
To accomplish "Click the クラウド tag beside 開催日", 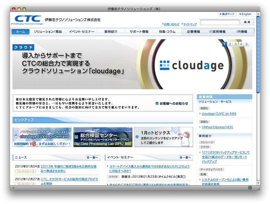I will click(x=113, y=177).
